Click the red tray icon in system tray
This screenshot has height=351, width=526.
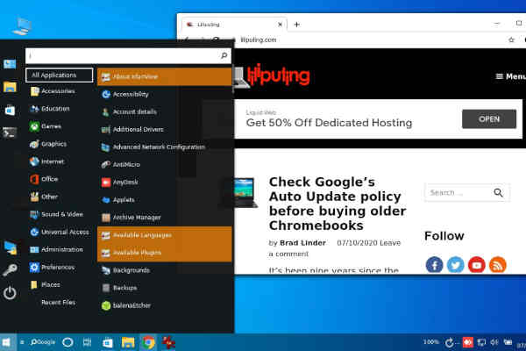467,342
